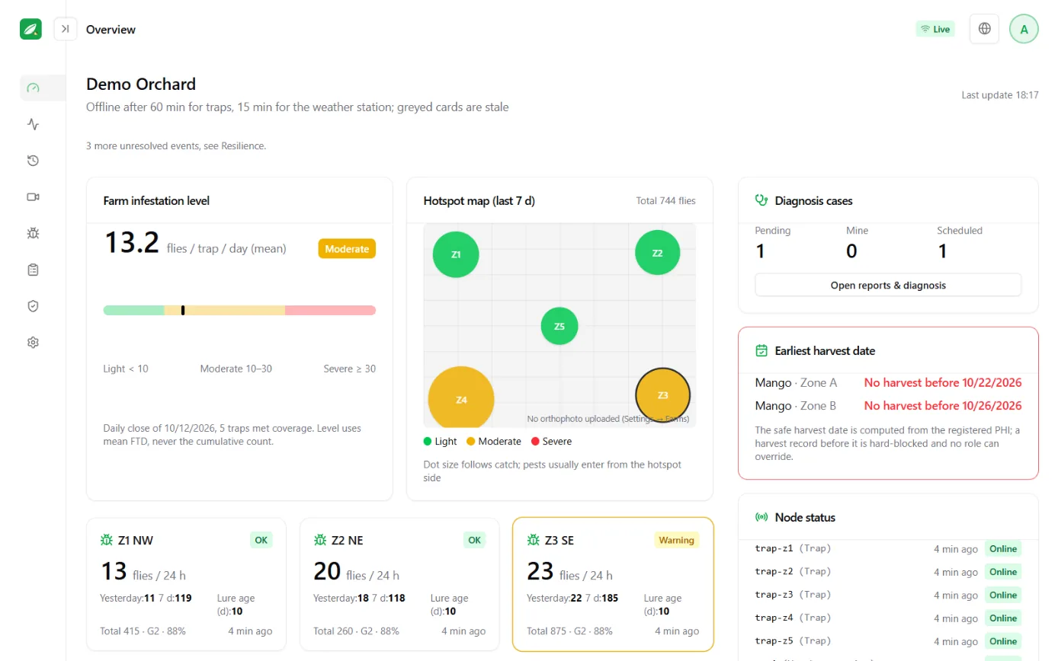The image size is (1058, 661).
Task: Select the Z2 hotspot circle on map
Action: (658, 253)
